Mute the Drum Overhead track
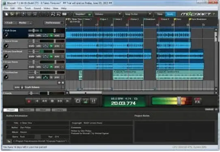Screen dimensions: 220x152 31,57
